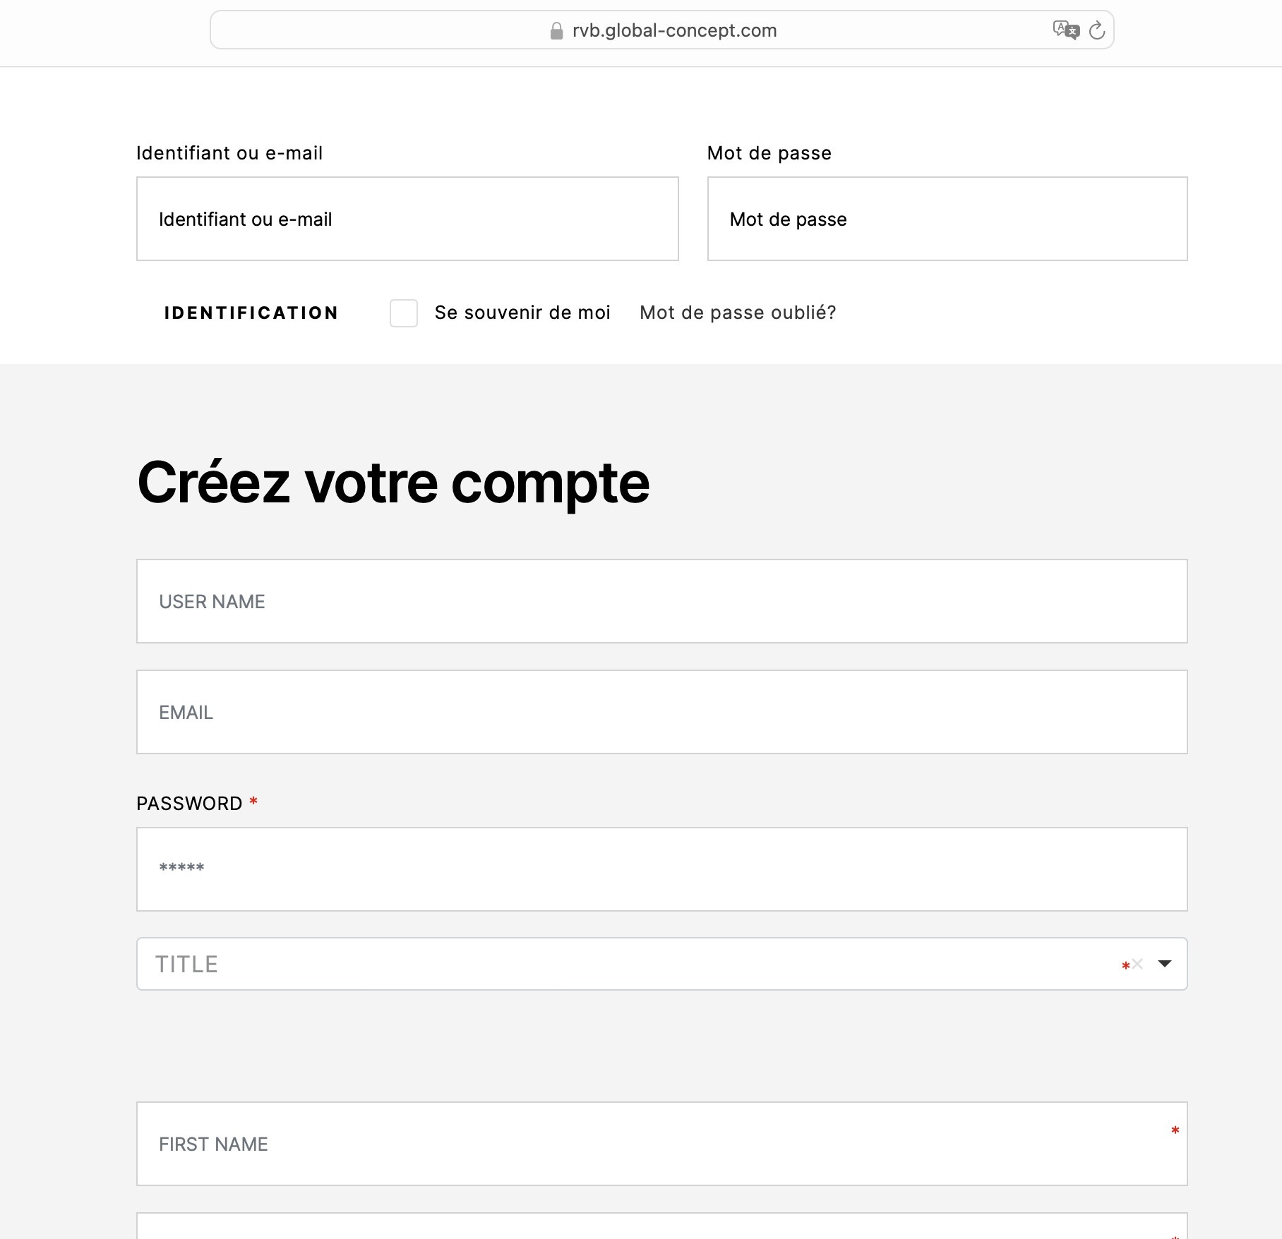Screen dimensions: 1282x1239
Task: Click the TITLE placeholder text in the select box
Action: click(186, 964)
